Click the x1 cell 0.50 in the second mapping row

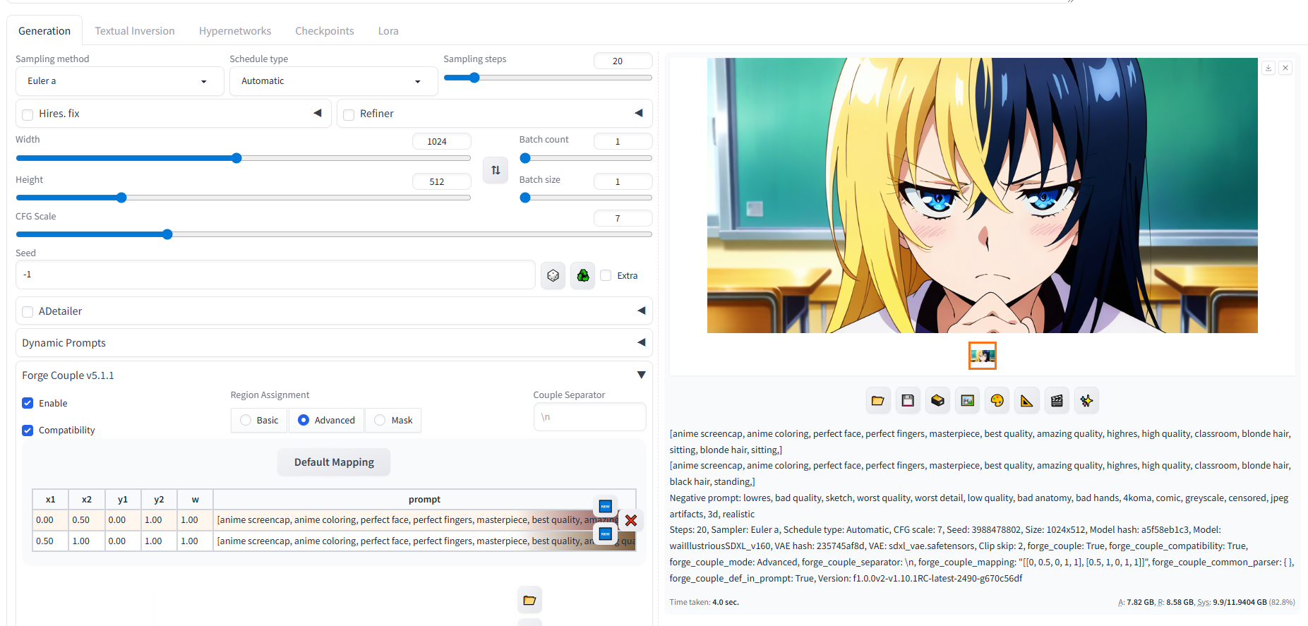coord(50,541)
